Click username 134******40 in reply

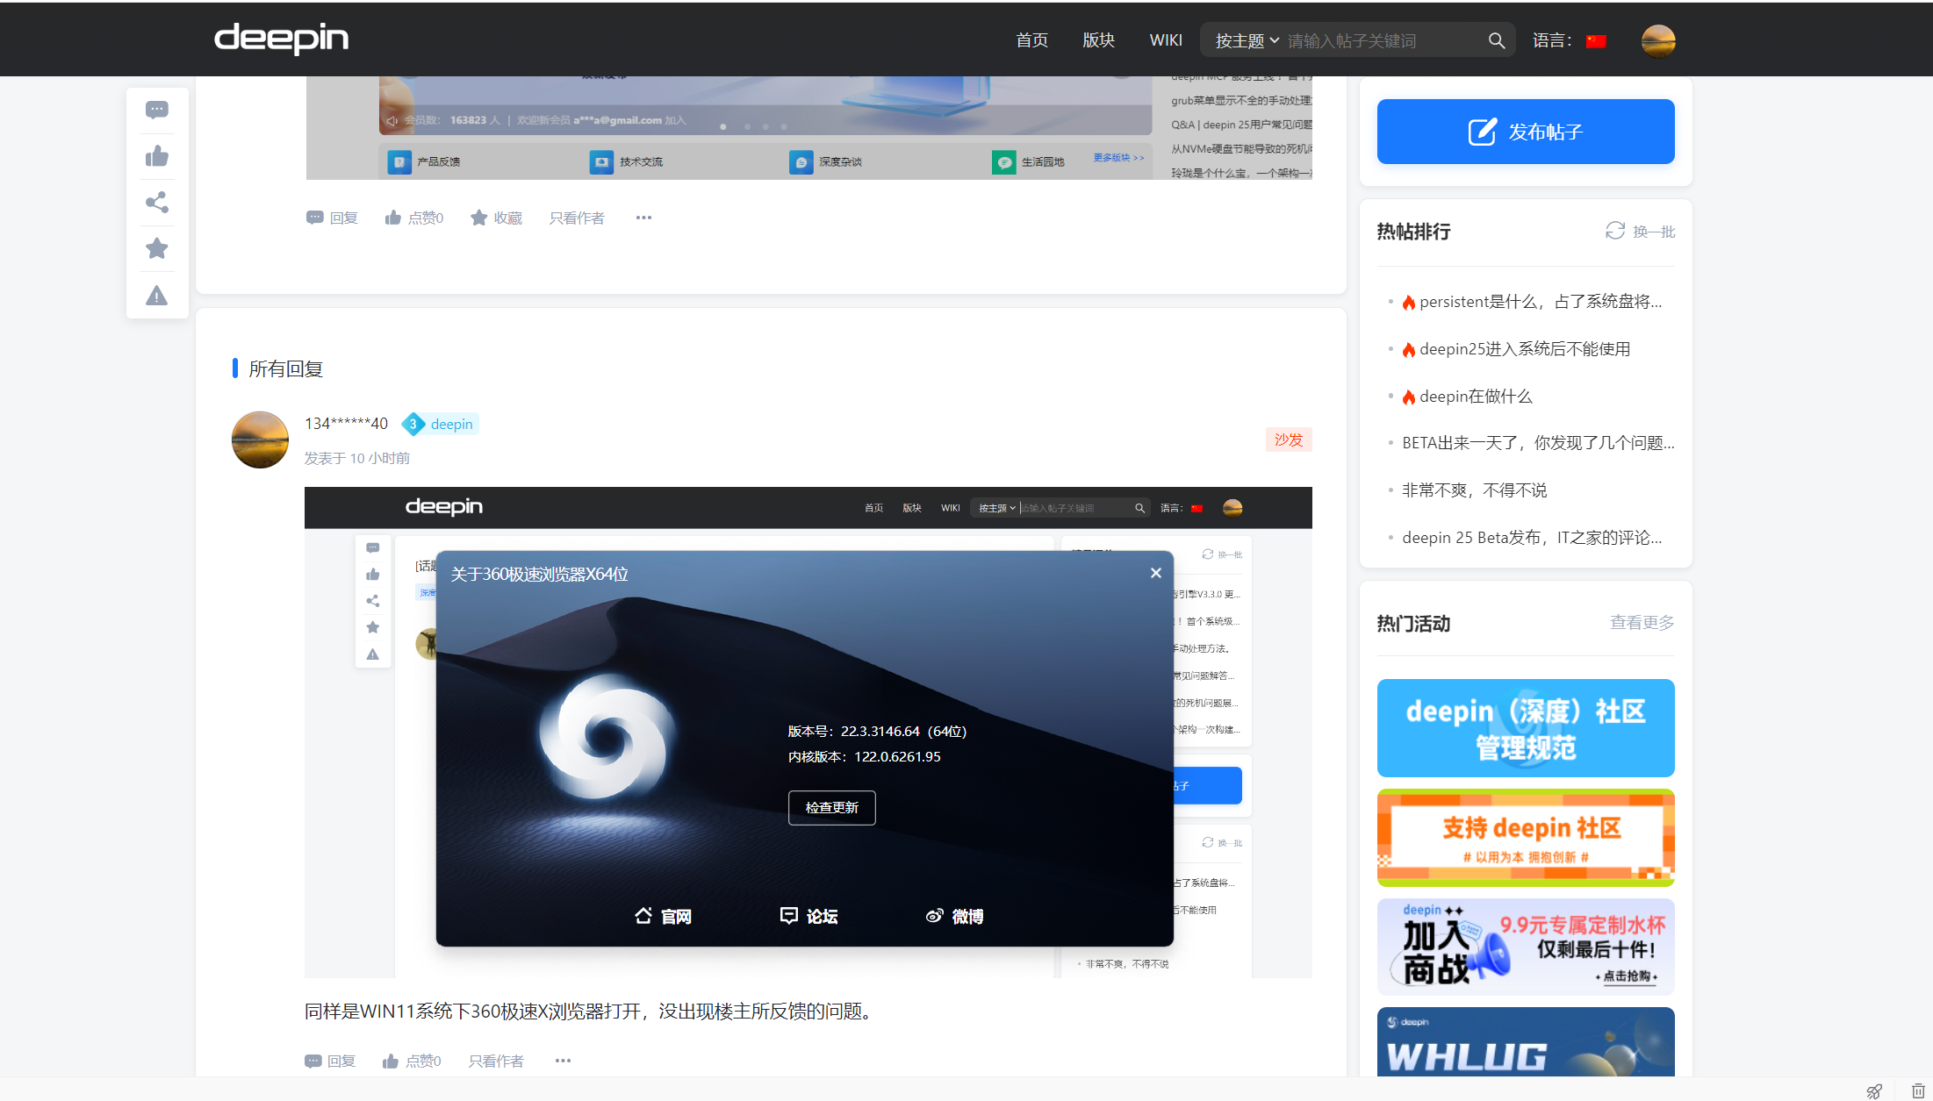click(x=346, y=424)
